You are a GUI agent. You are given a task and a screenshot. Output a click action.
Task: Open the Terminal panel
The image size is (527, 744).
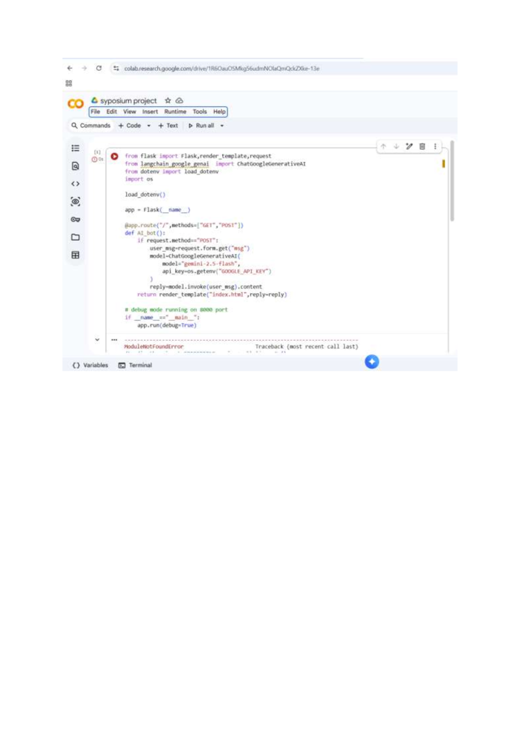[135, 365]
